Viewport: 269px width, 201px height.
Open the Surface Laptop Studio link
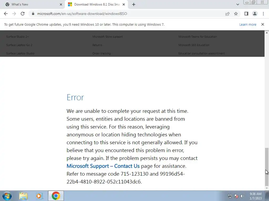click(20, 53)
